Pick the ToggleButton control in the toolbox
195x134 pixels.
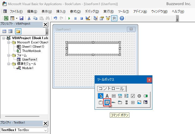coord(146,96)
